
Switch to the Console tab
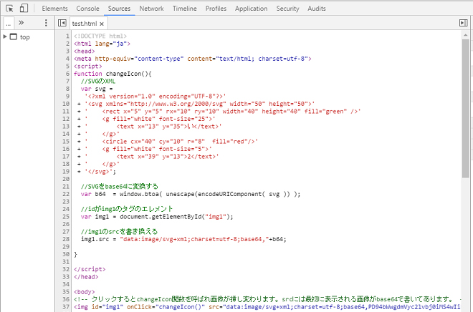pyautogui.click(x=87, y=9)
